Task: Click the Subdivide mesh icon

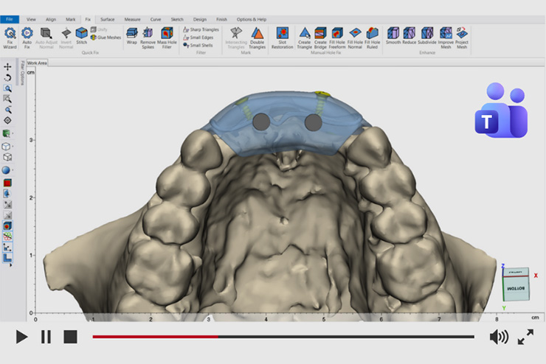Action: [x=428, y=35]
